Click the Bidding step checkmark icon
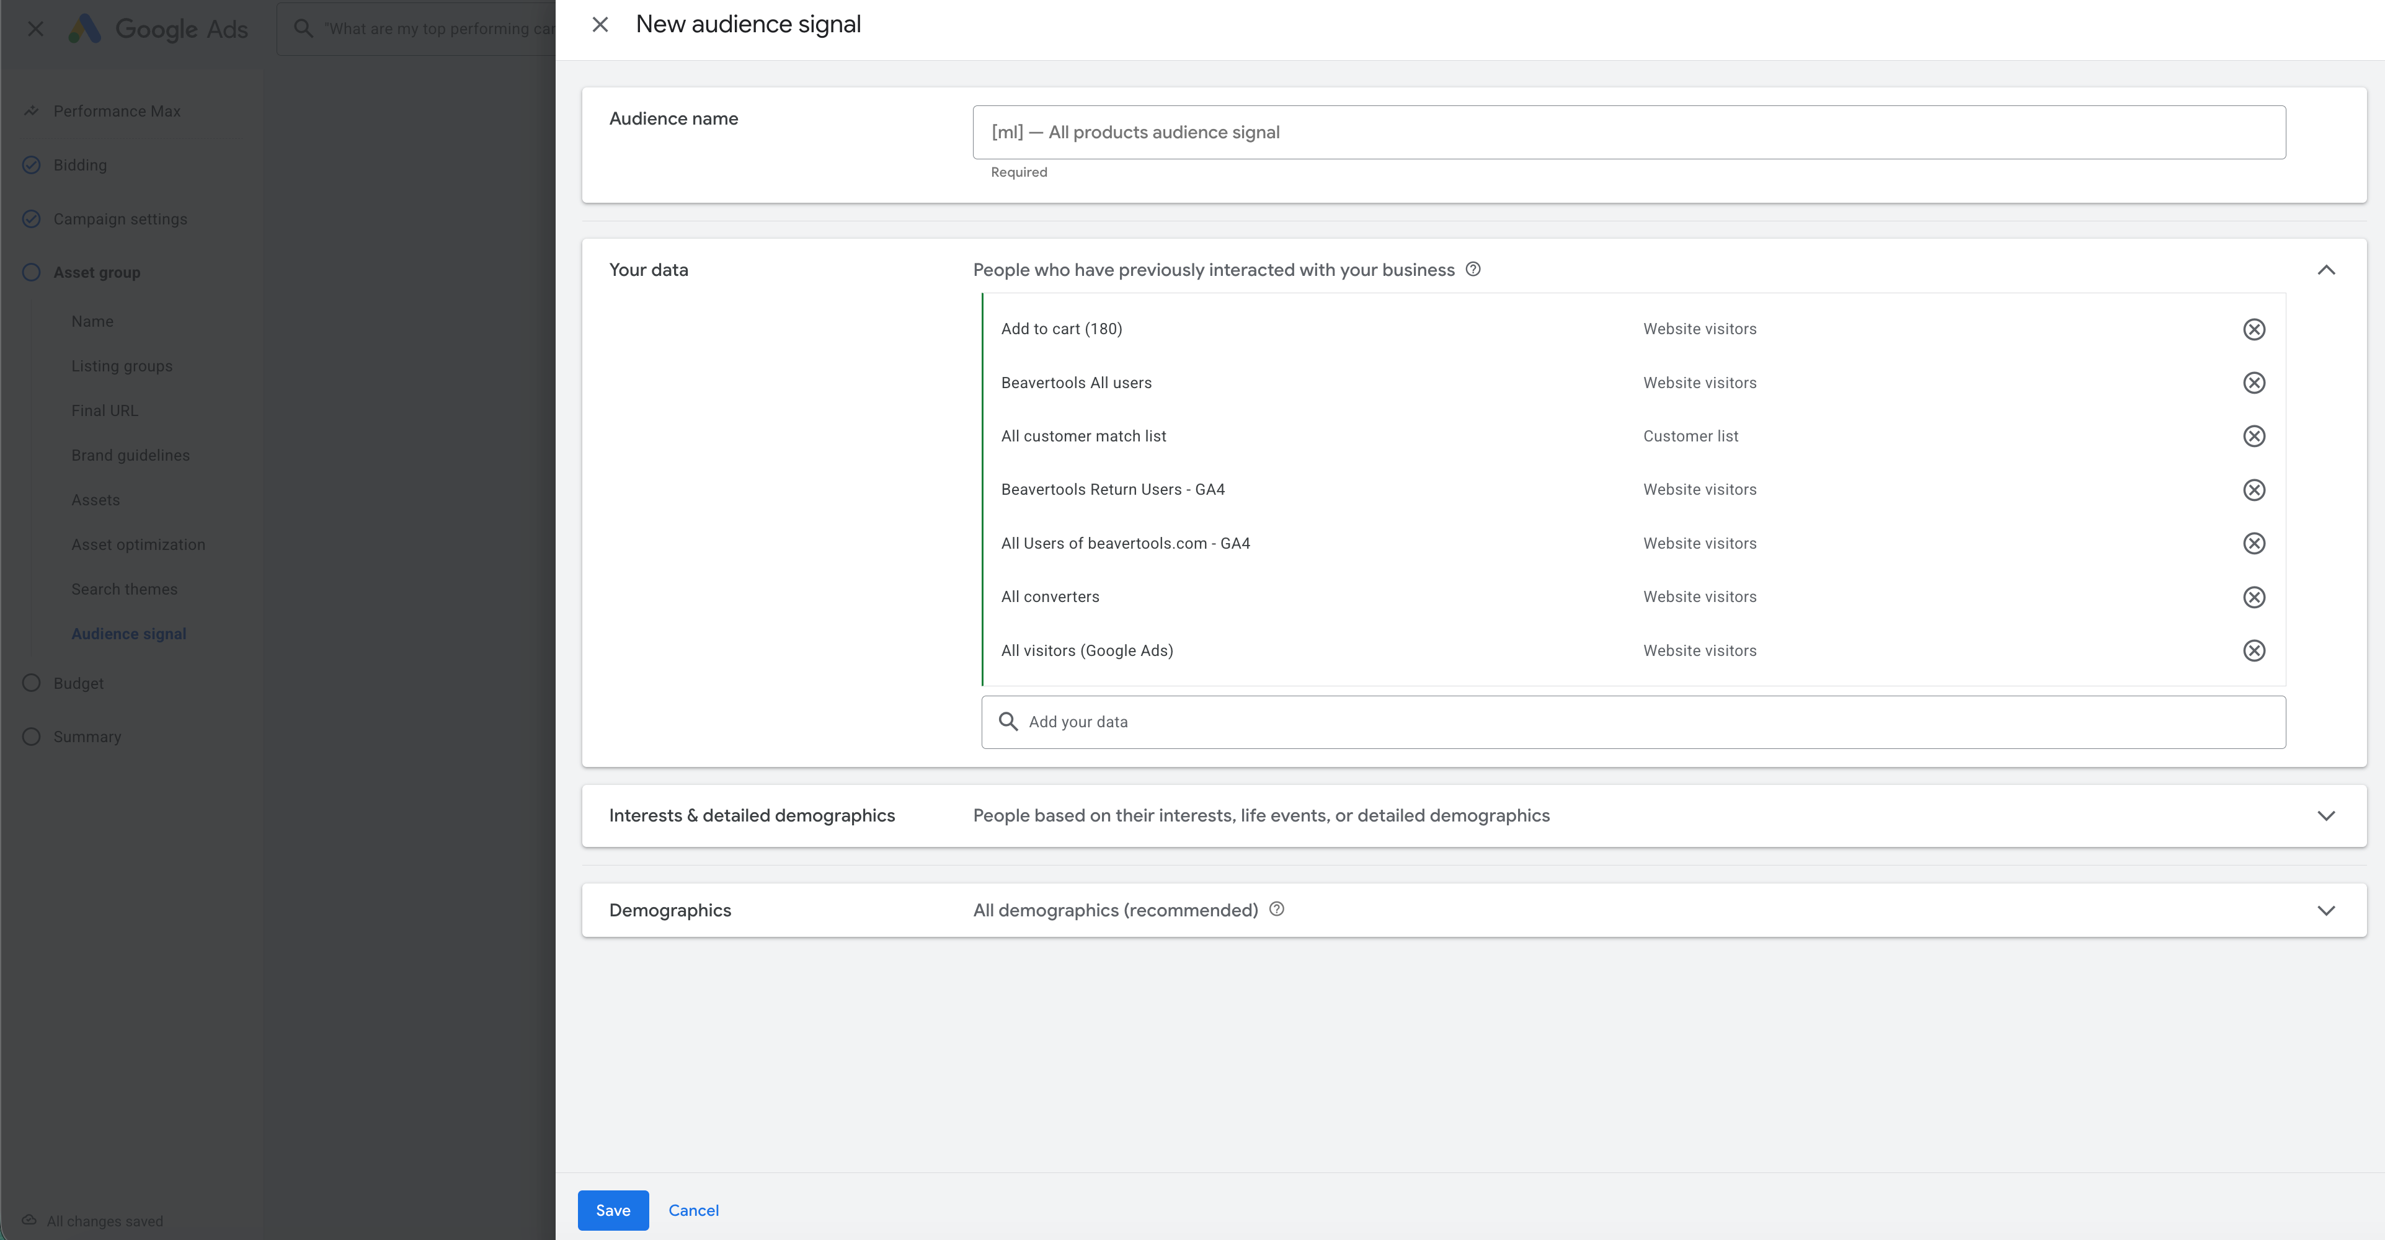 click(x=32, y=165)
